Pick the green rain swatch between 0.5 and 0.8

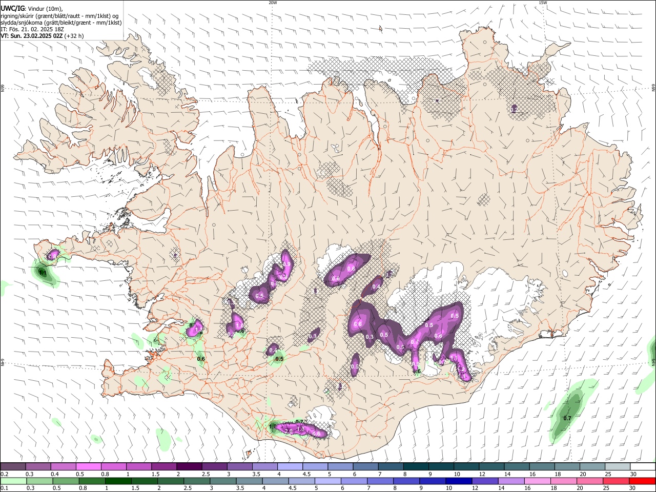tap(66, 481)
